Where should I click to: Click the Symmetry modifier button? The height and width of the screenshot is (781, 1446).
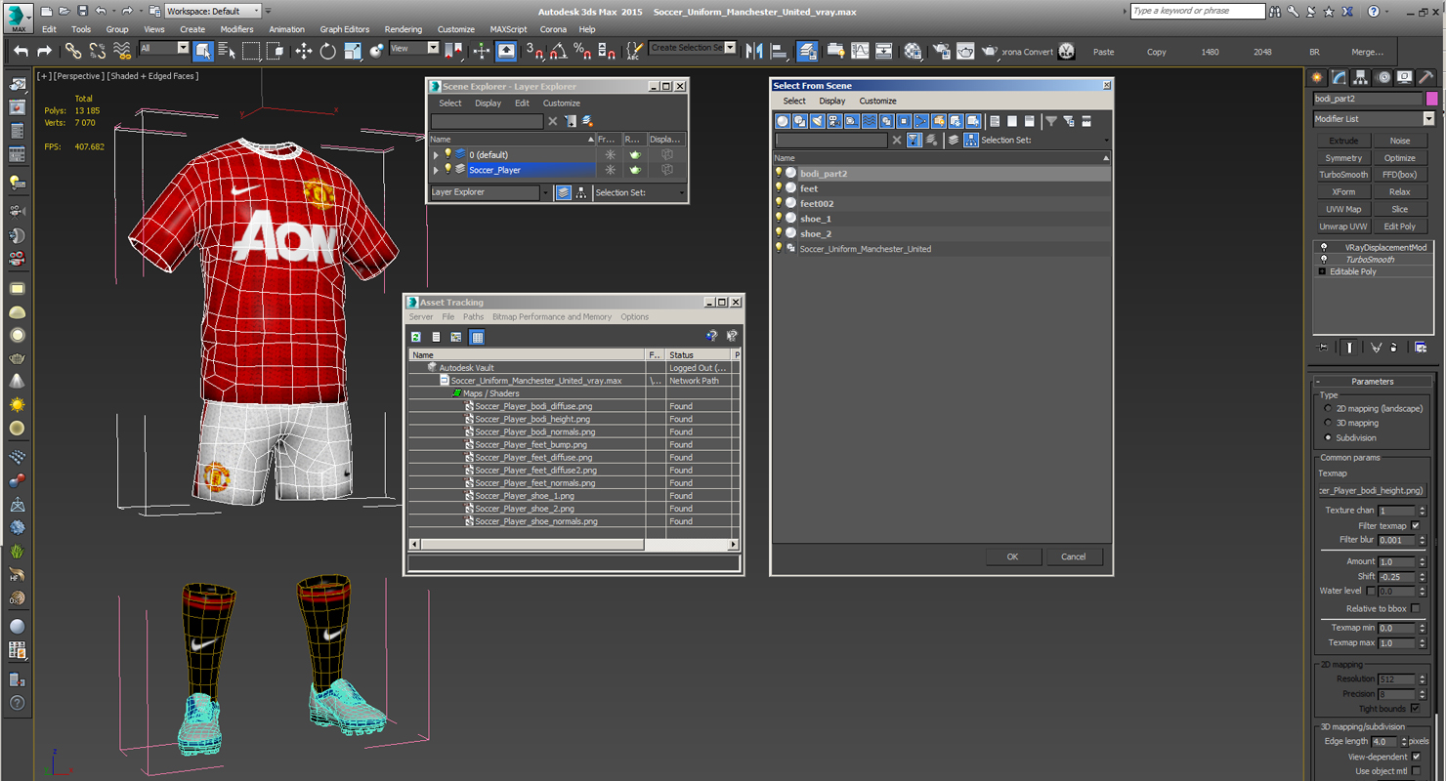click(x=1343, y=158)
